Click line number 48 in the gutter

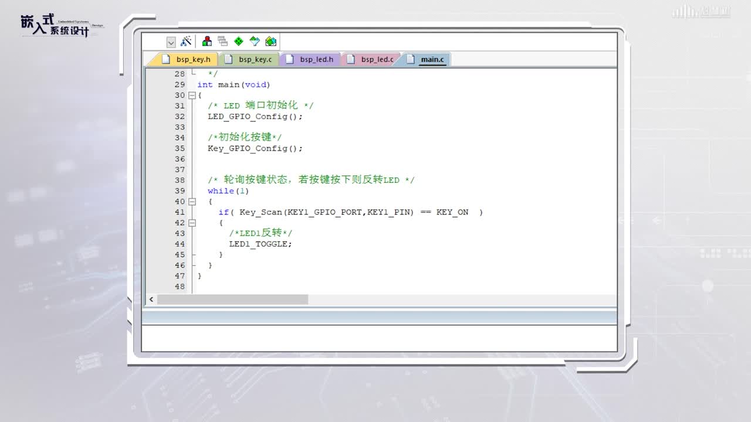tap(180, 287)
